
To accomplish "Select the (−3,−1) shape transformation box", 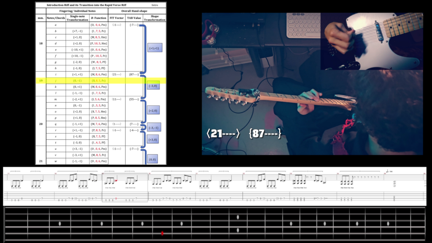I will [154, 127].
